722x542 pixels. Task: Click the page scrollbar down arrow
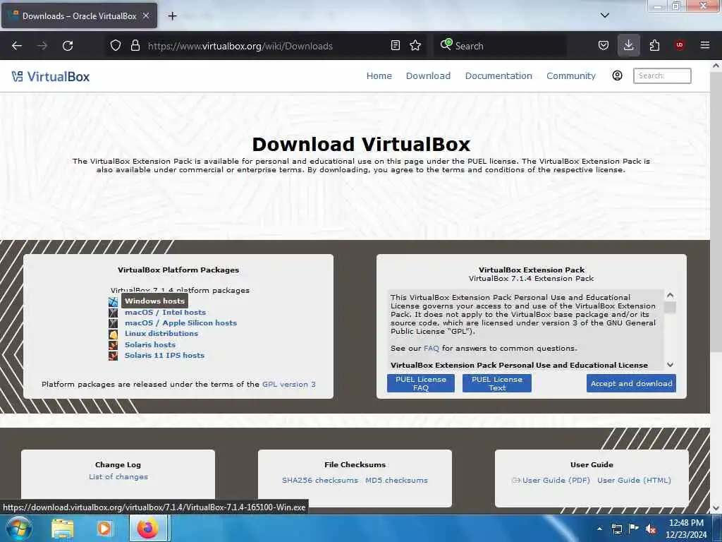pos(716,508)
